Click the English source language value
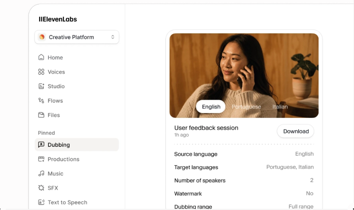 304,154
